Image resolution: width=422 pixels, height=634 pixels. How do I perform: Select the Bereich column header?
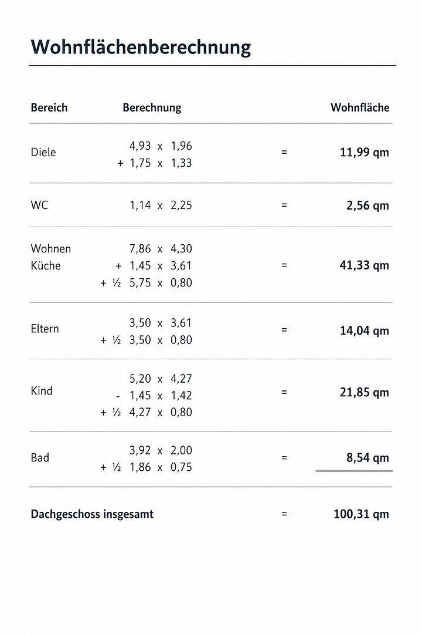pos(49,107)
